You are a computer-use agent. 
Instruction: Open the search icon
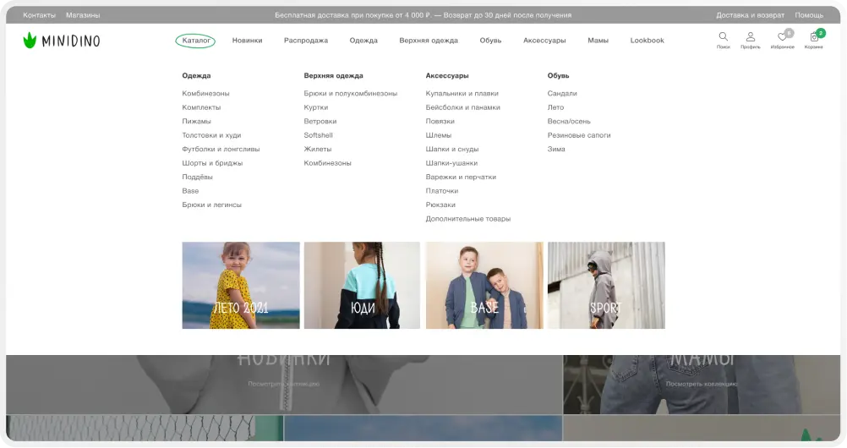click(x=723, y=38)
